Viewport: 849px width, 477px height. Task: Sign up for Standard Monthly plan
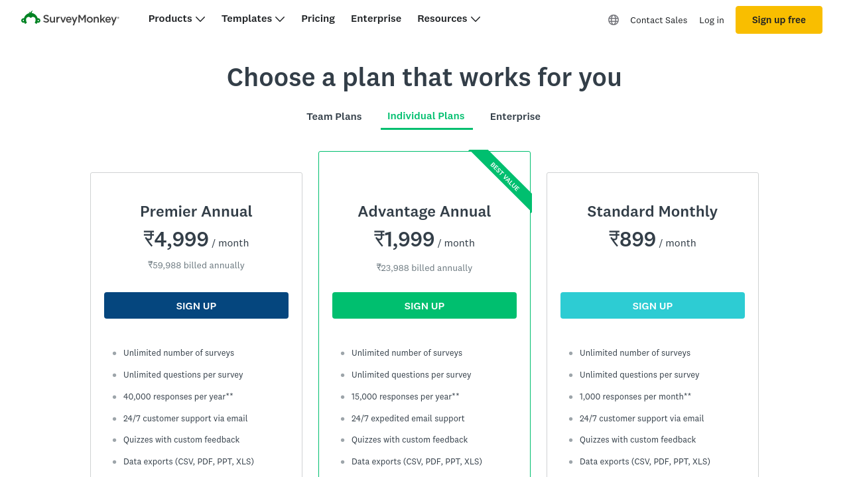click(x=653, y=305)
